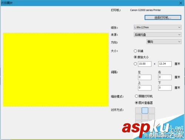Click the 选择打印机 button
185x140 pixels.
[163, 17]
